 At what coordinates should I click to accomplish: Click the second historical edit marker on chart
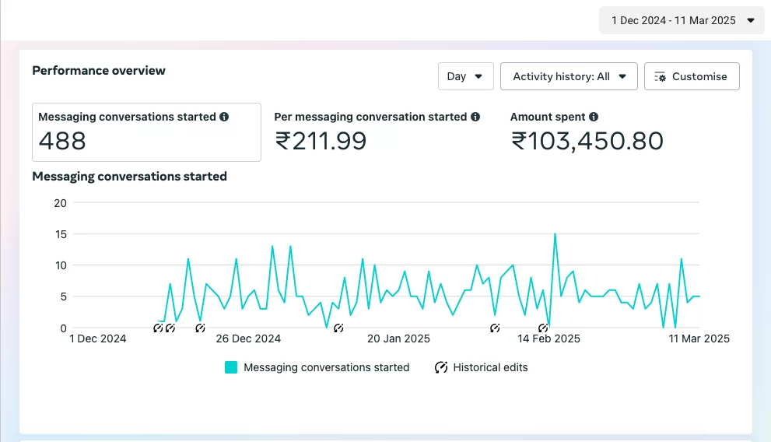pyautogui.click(x=170, y=328)
